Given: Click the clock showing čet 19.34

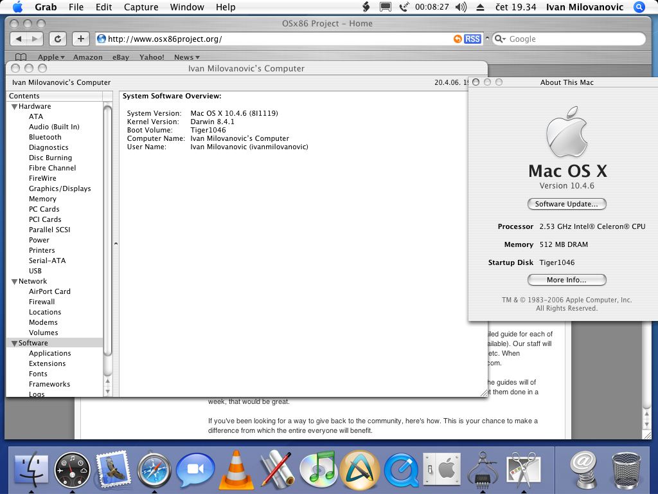Looking at the screenshot, I should (516, 7).
